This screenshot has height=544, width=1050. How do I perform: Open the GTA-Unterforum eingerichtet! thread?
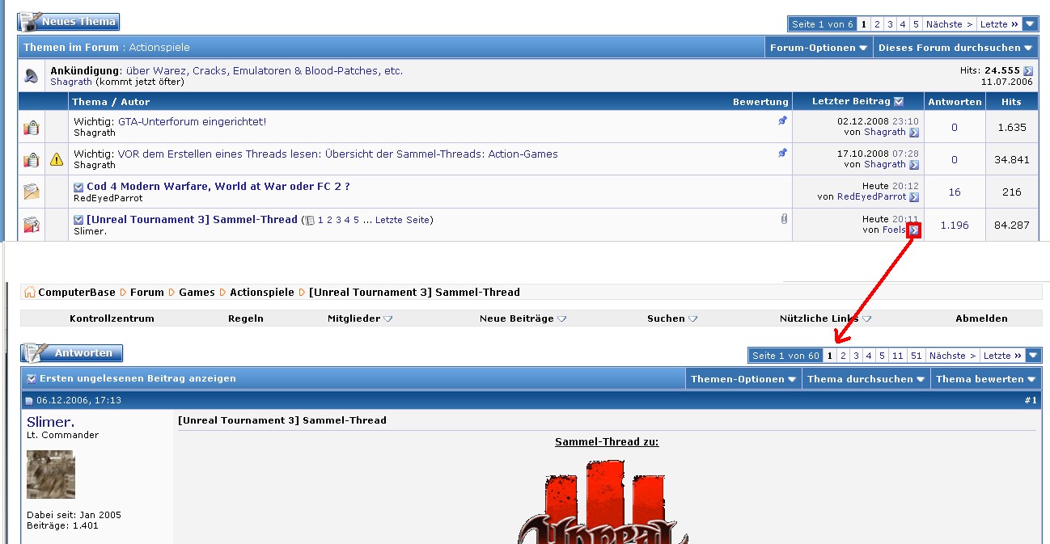(192, 121)
